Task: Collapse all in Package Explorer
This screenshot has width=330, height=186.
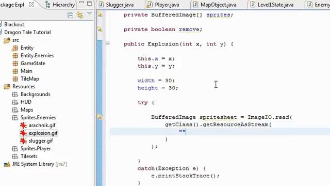Action: (x=70, y=15)
